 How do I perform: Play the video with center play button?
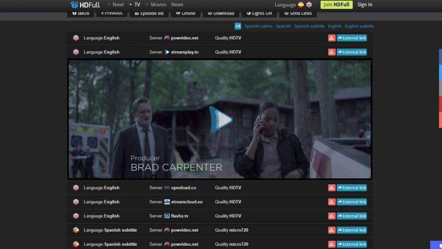pyautogui.click(x=221, y=119)
